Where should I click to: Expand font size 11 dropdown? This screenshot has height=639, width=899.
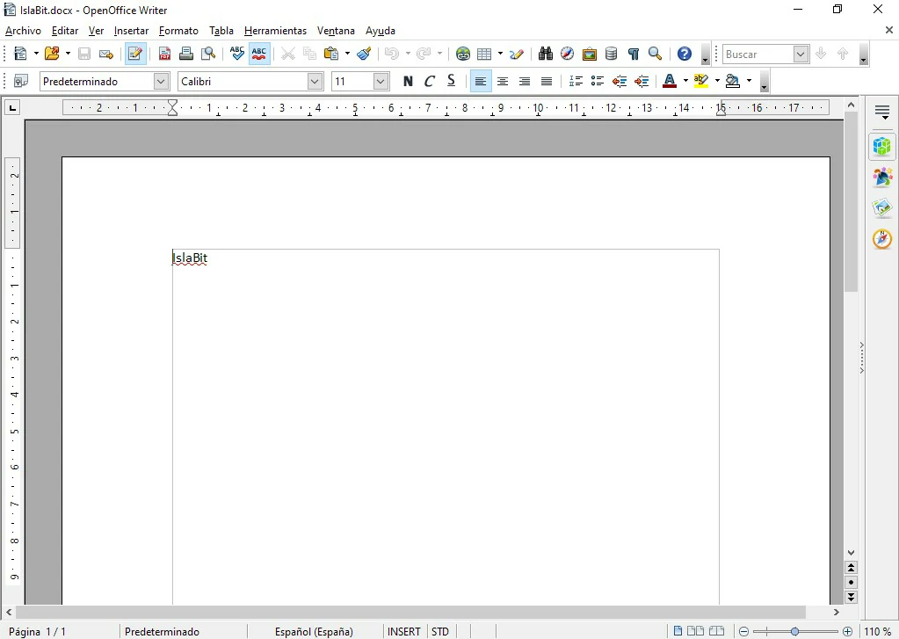381,82
